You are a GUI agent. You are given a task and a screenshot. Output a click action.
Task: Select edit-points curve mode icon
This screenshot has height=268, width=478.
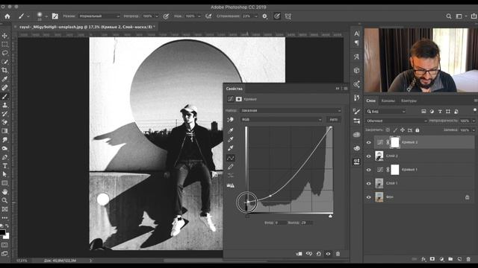pyautogui.click(x=231, y=158)
